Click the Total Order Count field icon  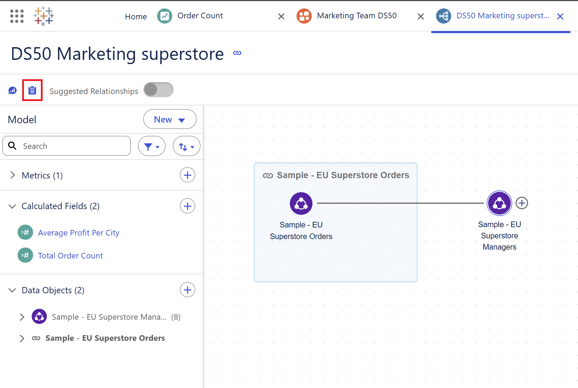pyautogui.click(x=25, y=255)
